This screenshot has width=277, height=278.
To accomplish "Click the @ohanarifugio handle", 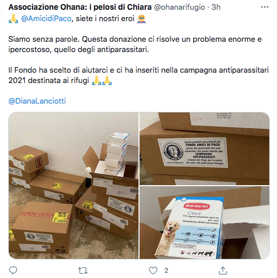I will (179, 7).
